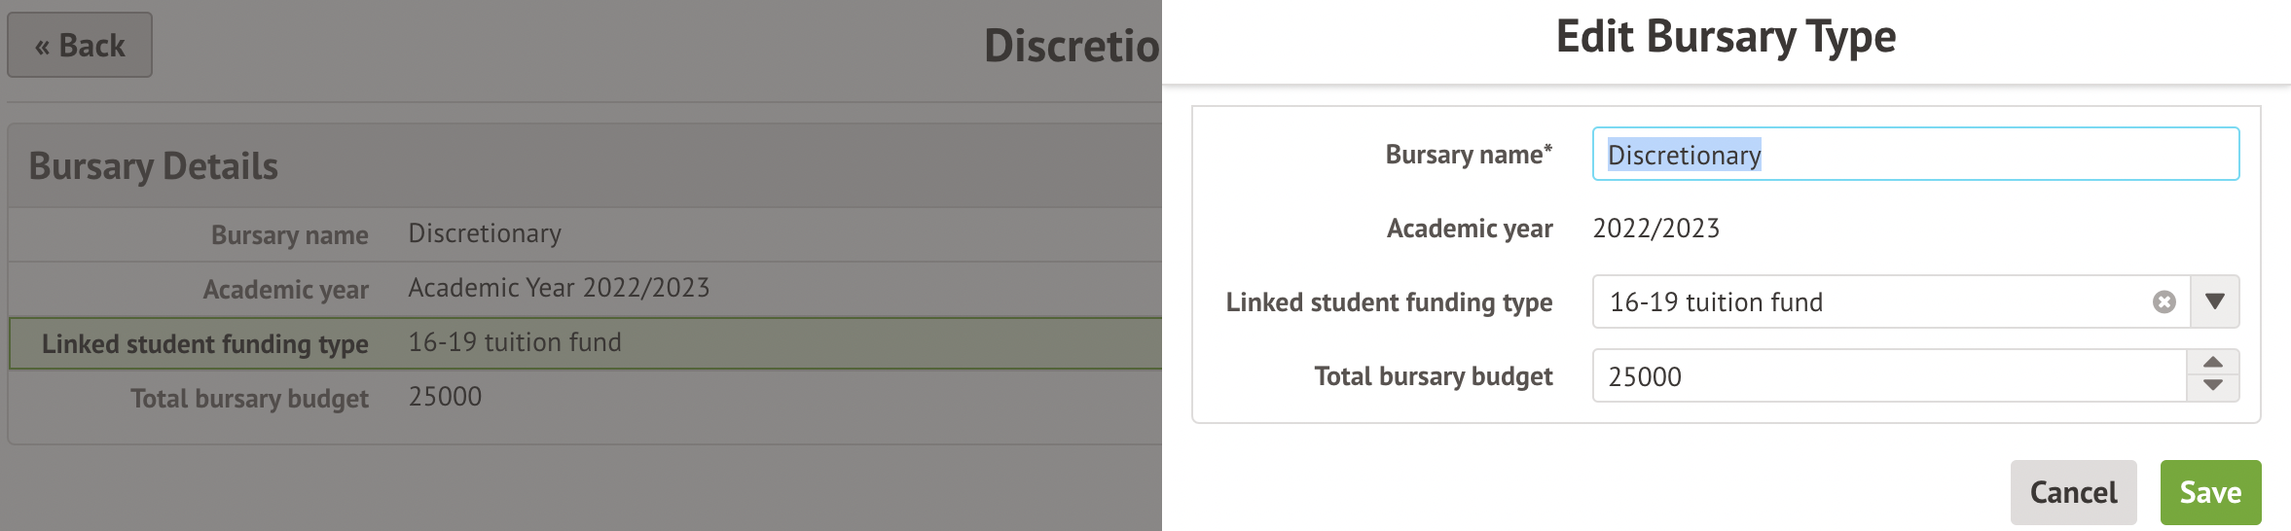Click the Linked student funding type form label
The height and width of the screenshot is (531, 2291).
(x=1389, y=302)
